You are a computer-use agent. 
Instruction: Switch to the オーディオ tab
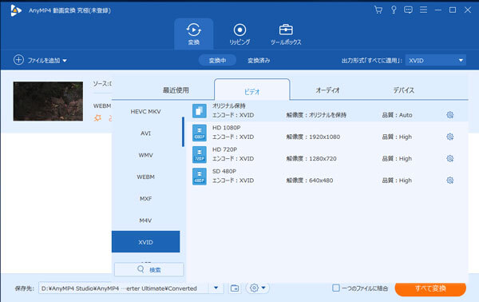(327, 90)
